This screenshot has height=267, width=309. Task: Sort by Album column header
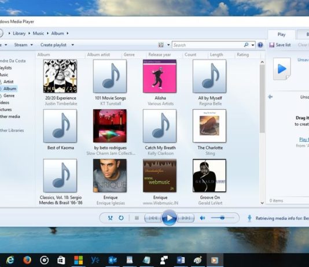(x=43, y=54)
